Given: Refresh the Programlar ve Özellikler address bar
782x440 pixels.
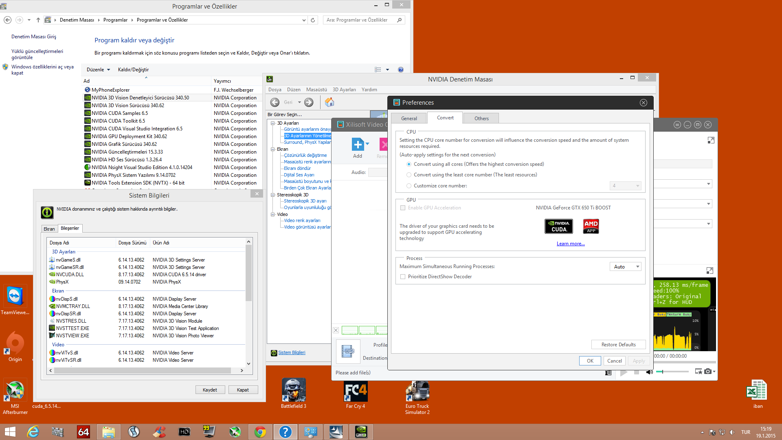Looking at the screenshot, I should tap(313, 20).
